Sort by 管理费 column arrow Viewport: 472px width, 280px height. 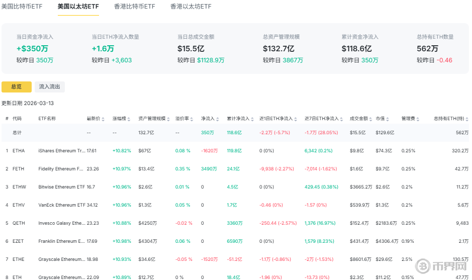418,119
